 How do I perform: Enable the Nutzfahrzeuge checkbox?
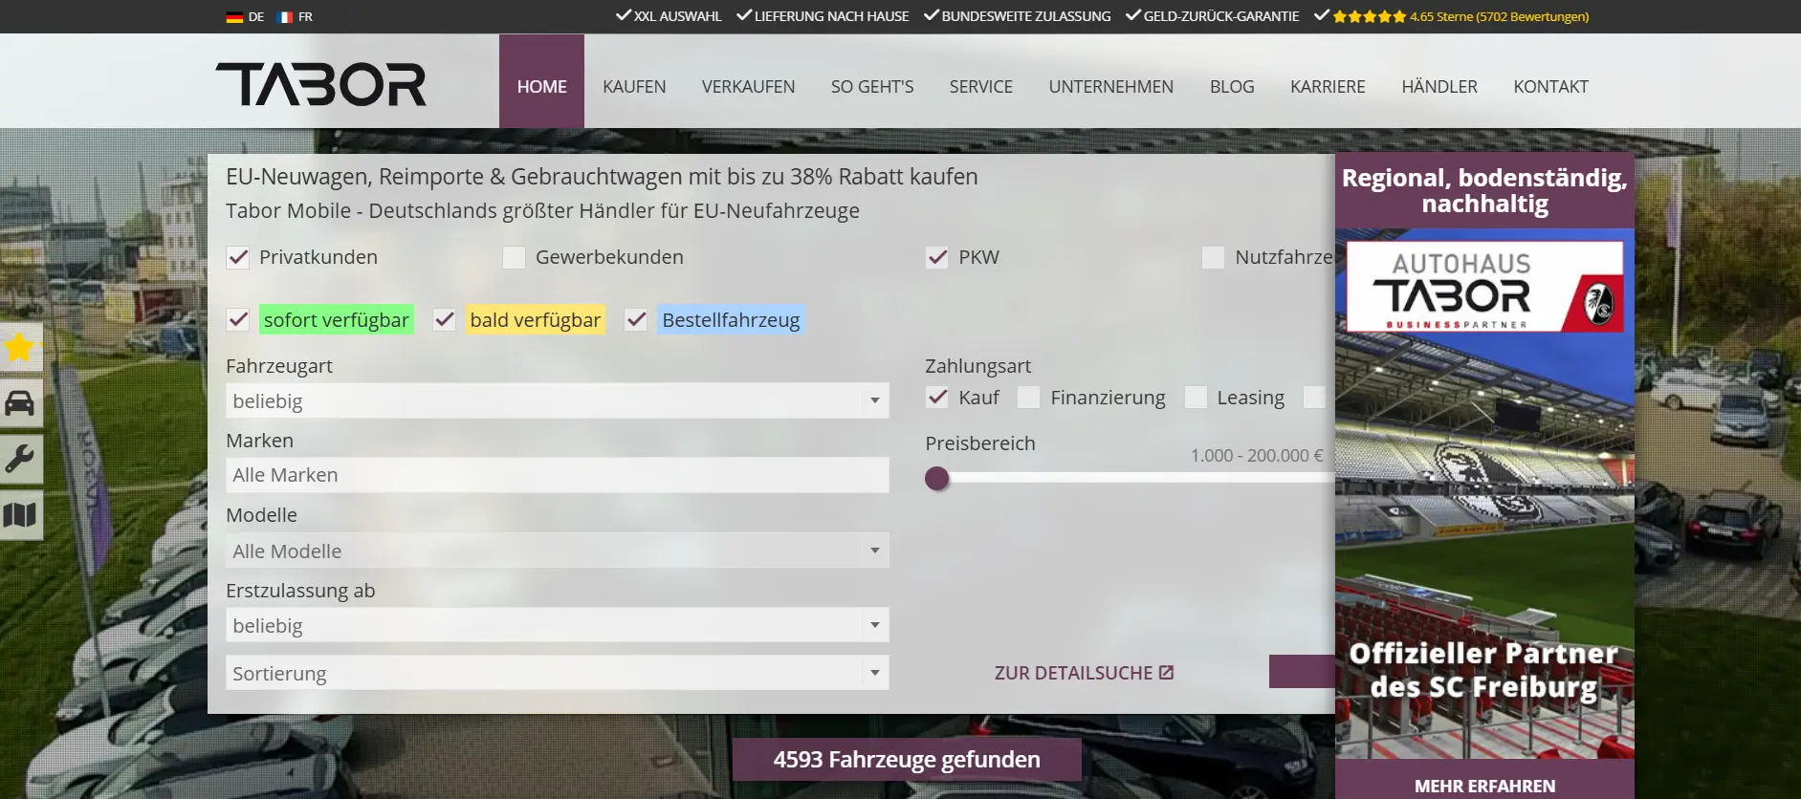tap(1214, 257)
